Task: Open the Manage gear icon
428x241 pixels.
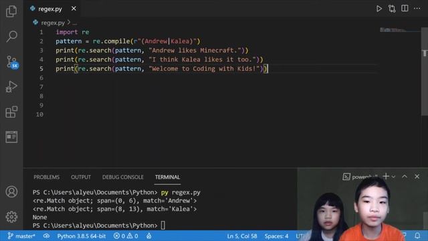Action: point(11,217)
